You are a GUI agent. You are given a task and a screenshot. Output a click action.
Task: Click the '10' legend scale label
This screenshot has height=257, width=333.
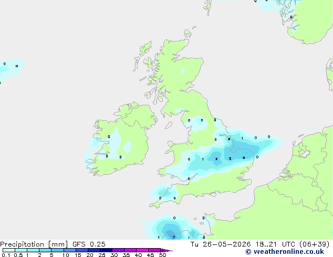(66, 255)
